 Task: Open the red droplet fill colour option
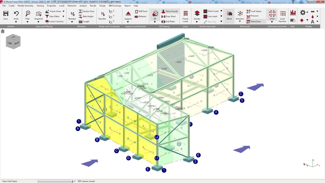[313, 17]
